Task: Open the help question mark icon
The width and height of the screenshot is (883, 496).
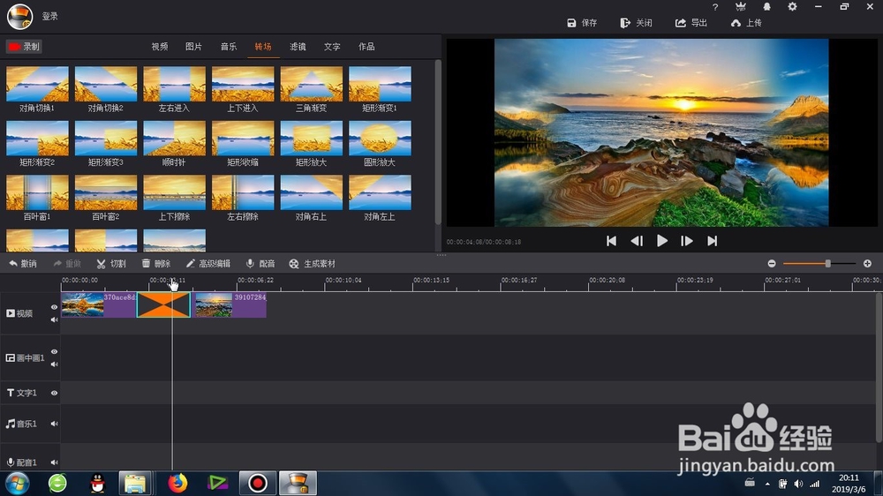Action: [715, 7]
